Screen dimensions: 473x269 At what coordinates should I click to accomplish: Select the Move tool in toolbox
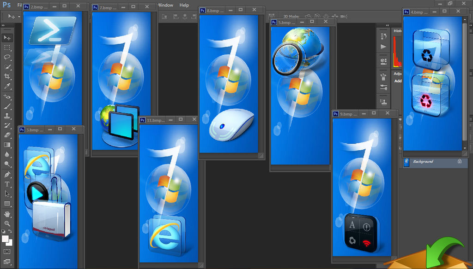(x=7, y=38)
